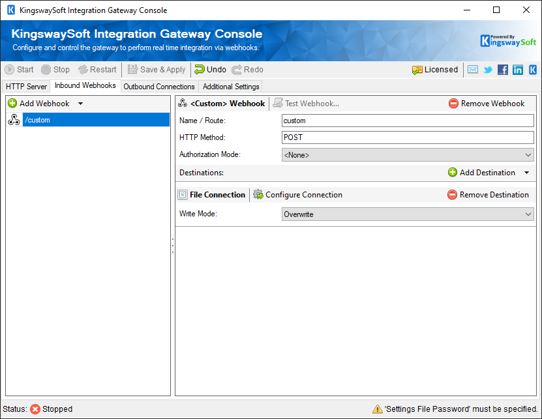Screen dimensions: 542x419
Task: Open the Write Mode dropdown
Action: [408, 214]
